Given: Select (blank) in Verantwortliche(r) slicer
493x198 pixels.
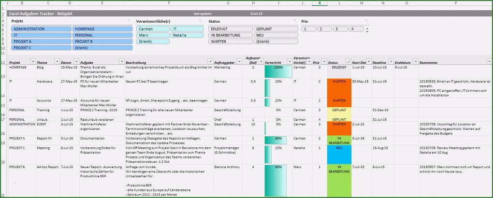Looking at the screenshot, I should tap(153, 42).
